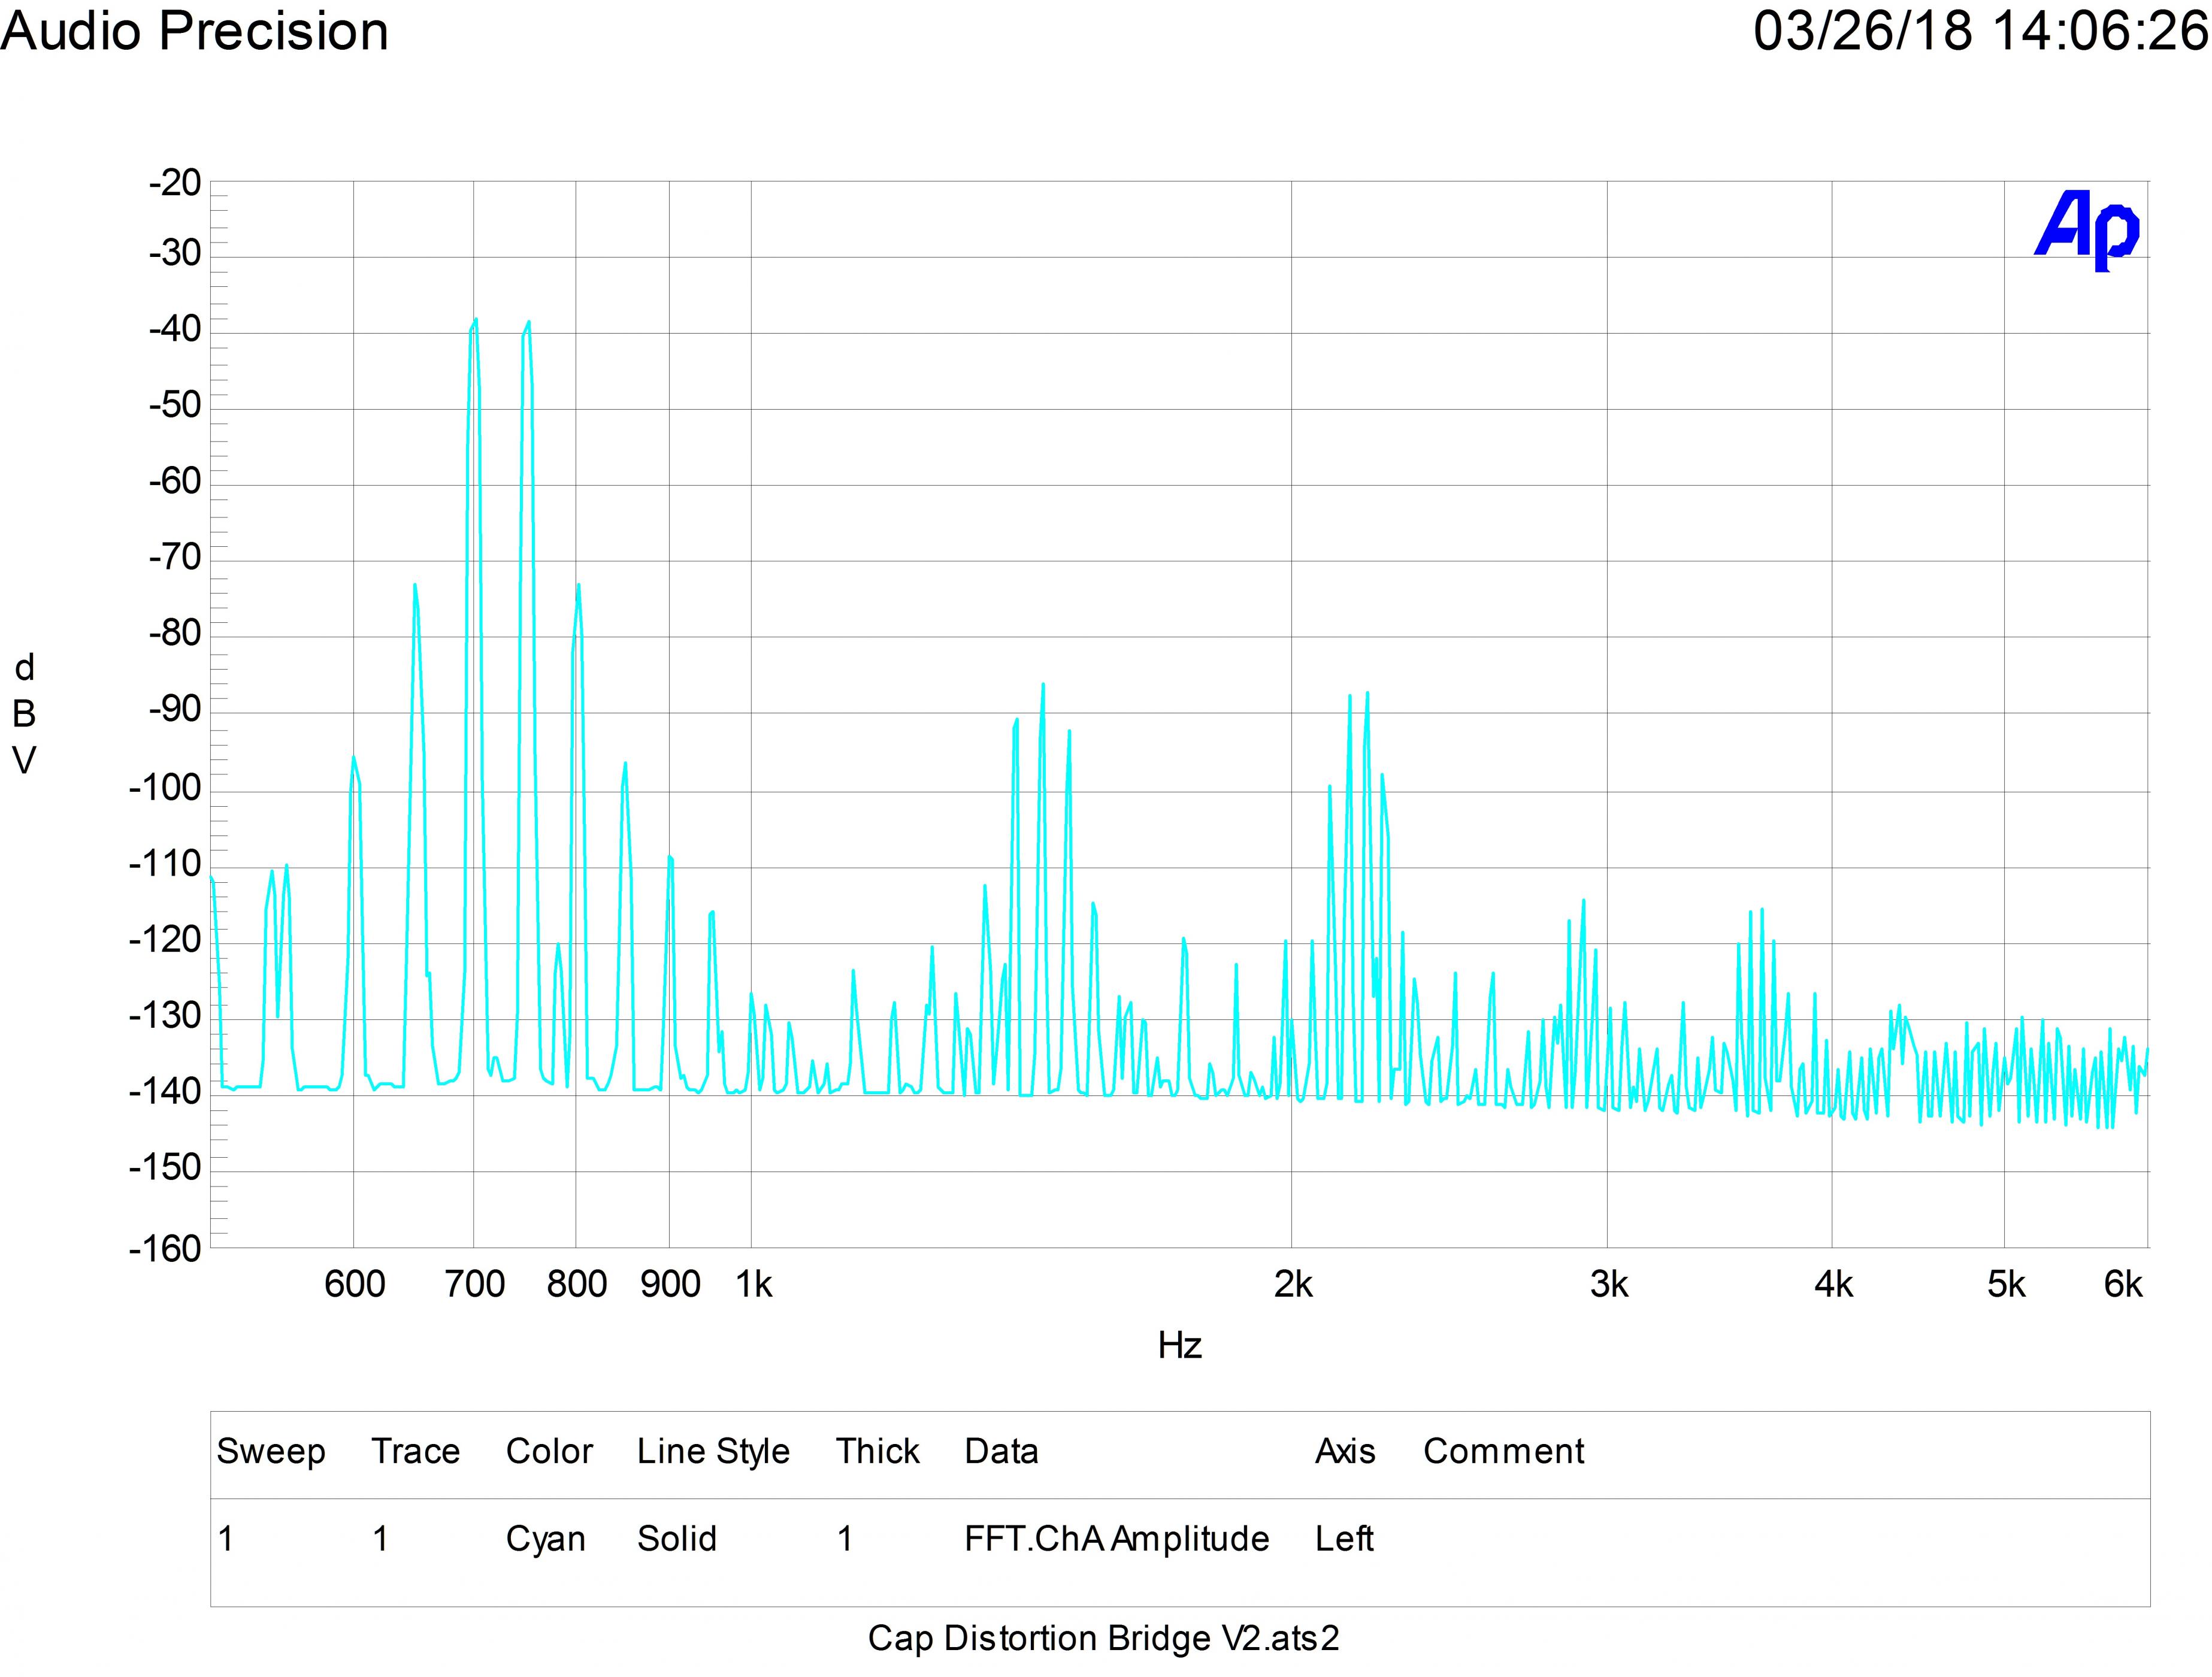The height and width of the screenshot is (1677, 2212).
Task: Click the 5k frequency tick label
Action: pos(2006,1284)
